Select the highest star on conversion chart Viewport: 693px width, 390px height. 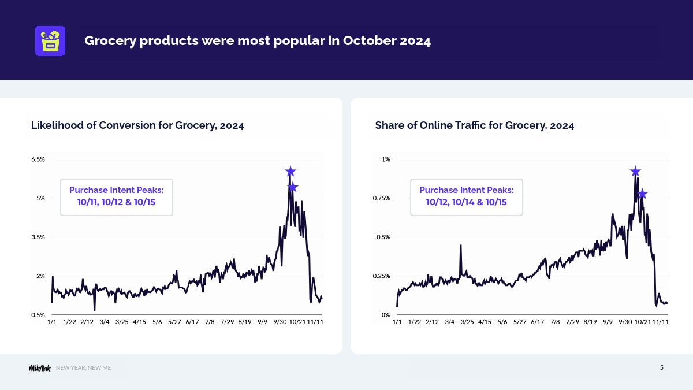[x=290, y=172]
